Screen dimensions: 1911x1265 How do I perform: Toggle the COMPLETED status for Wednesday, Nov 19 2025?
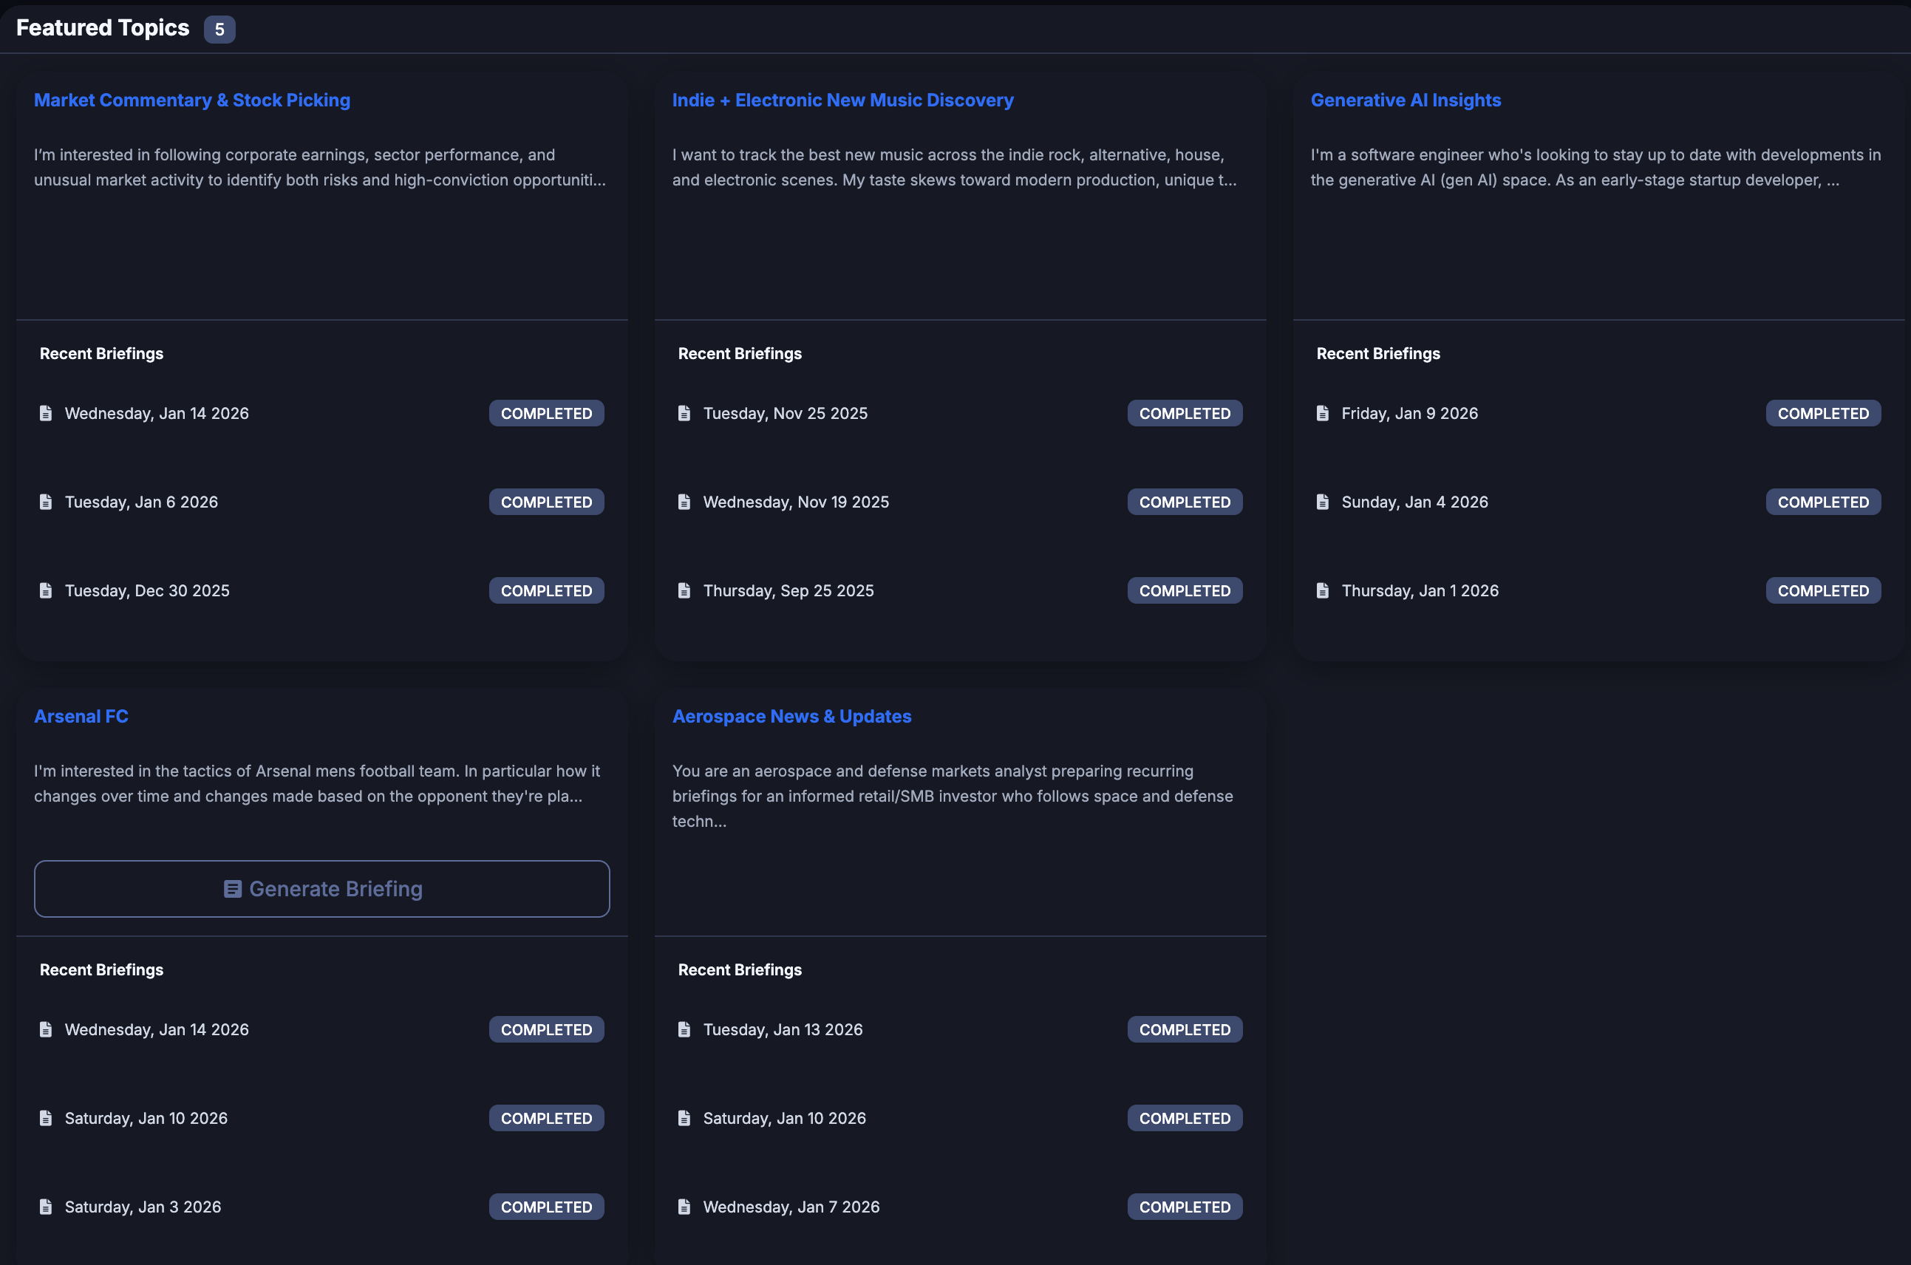(x=1184, y=501)
